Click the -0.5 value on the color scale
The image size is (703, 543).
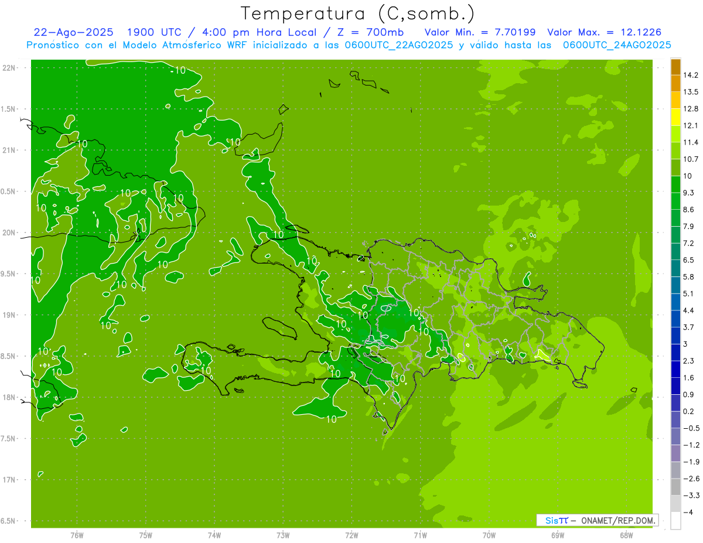[691, 428]
